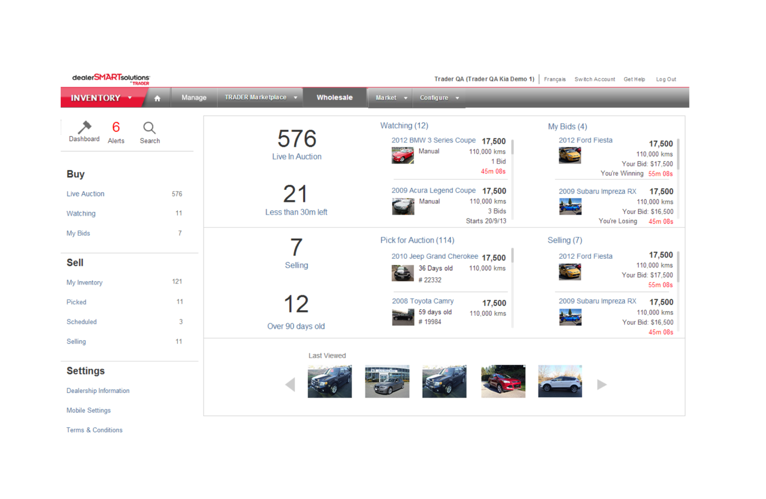Click Toyota Camry thumbnail
Viewport: 766px width, 499px height.
tap(403, 317)
